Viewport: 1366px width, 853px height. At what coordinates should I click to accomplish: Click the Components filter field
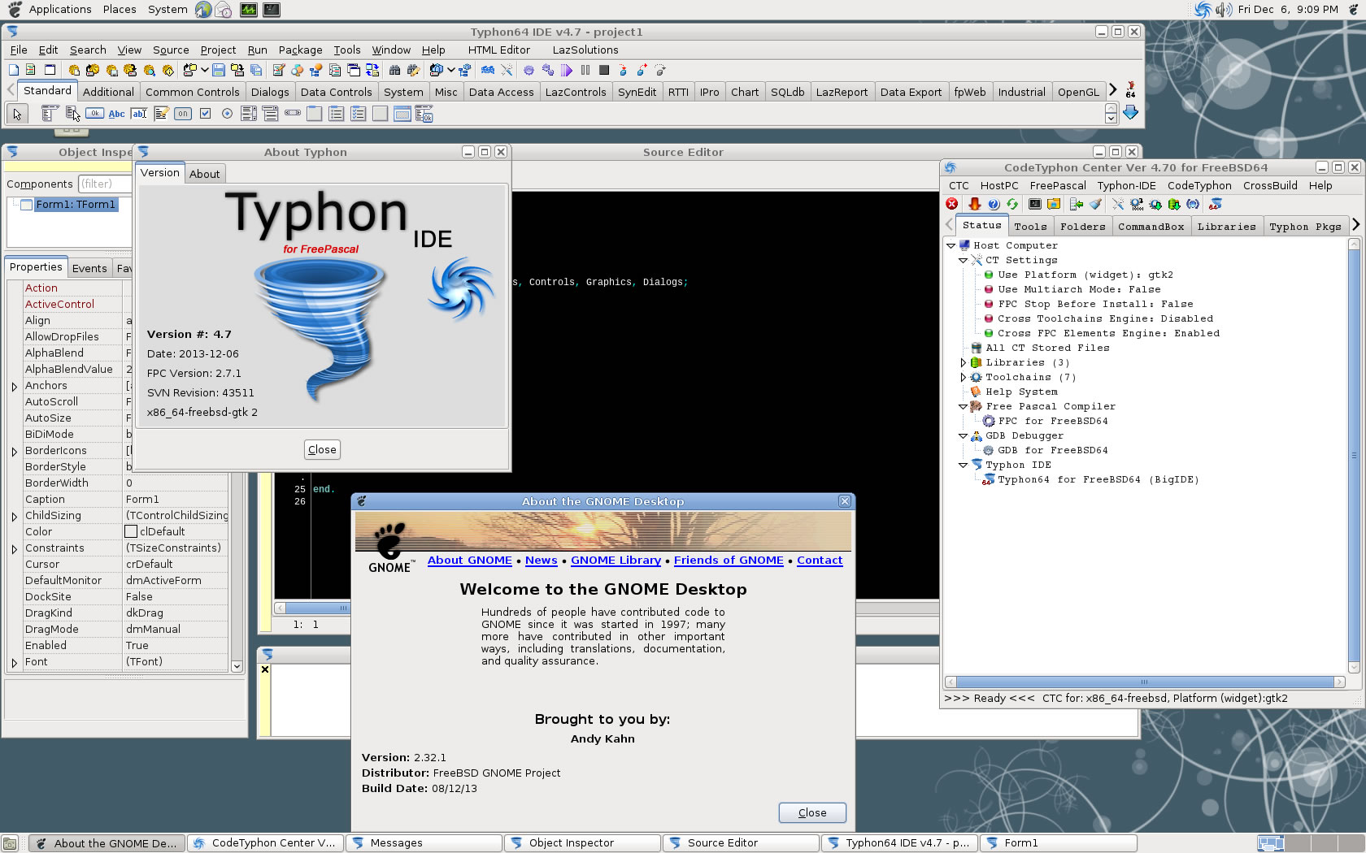pos(106,184)
